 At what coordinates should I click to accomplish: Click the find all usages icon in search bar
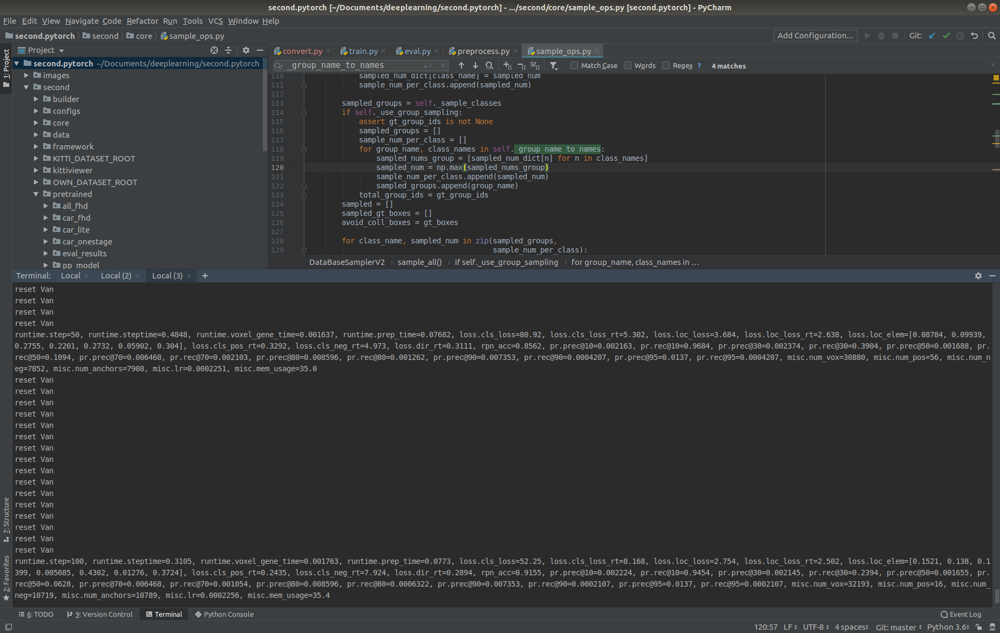[x=489, y=65]
